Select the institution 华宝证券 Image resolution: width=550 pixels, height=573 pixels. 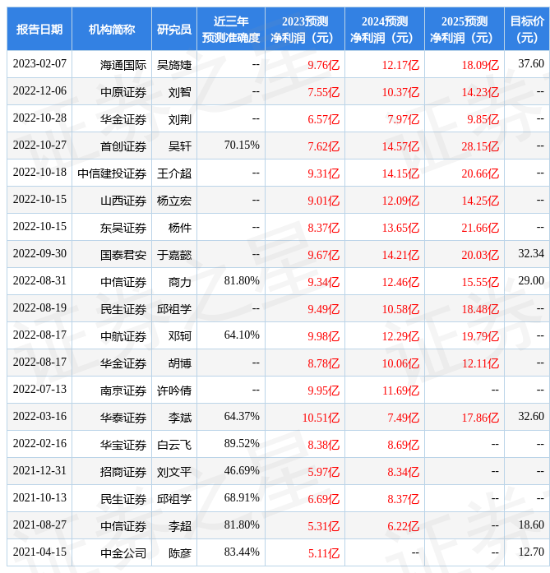[x=123, y=445]
